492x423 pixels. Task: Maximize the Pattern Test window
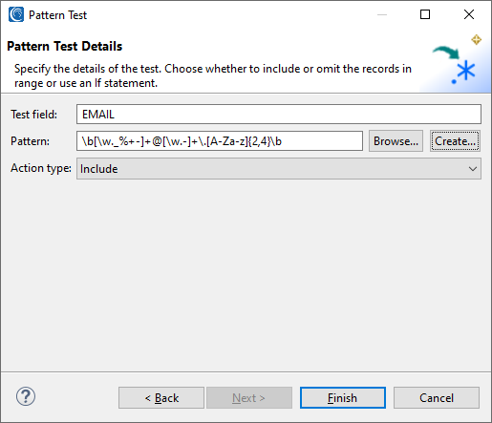425,14
